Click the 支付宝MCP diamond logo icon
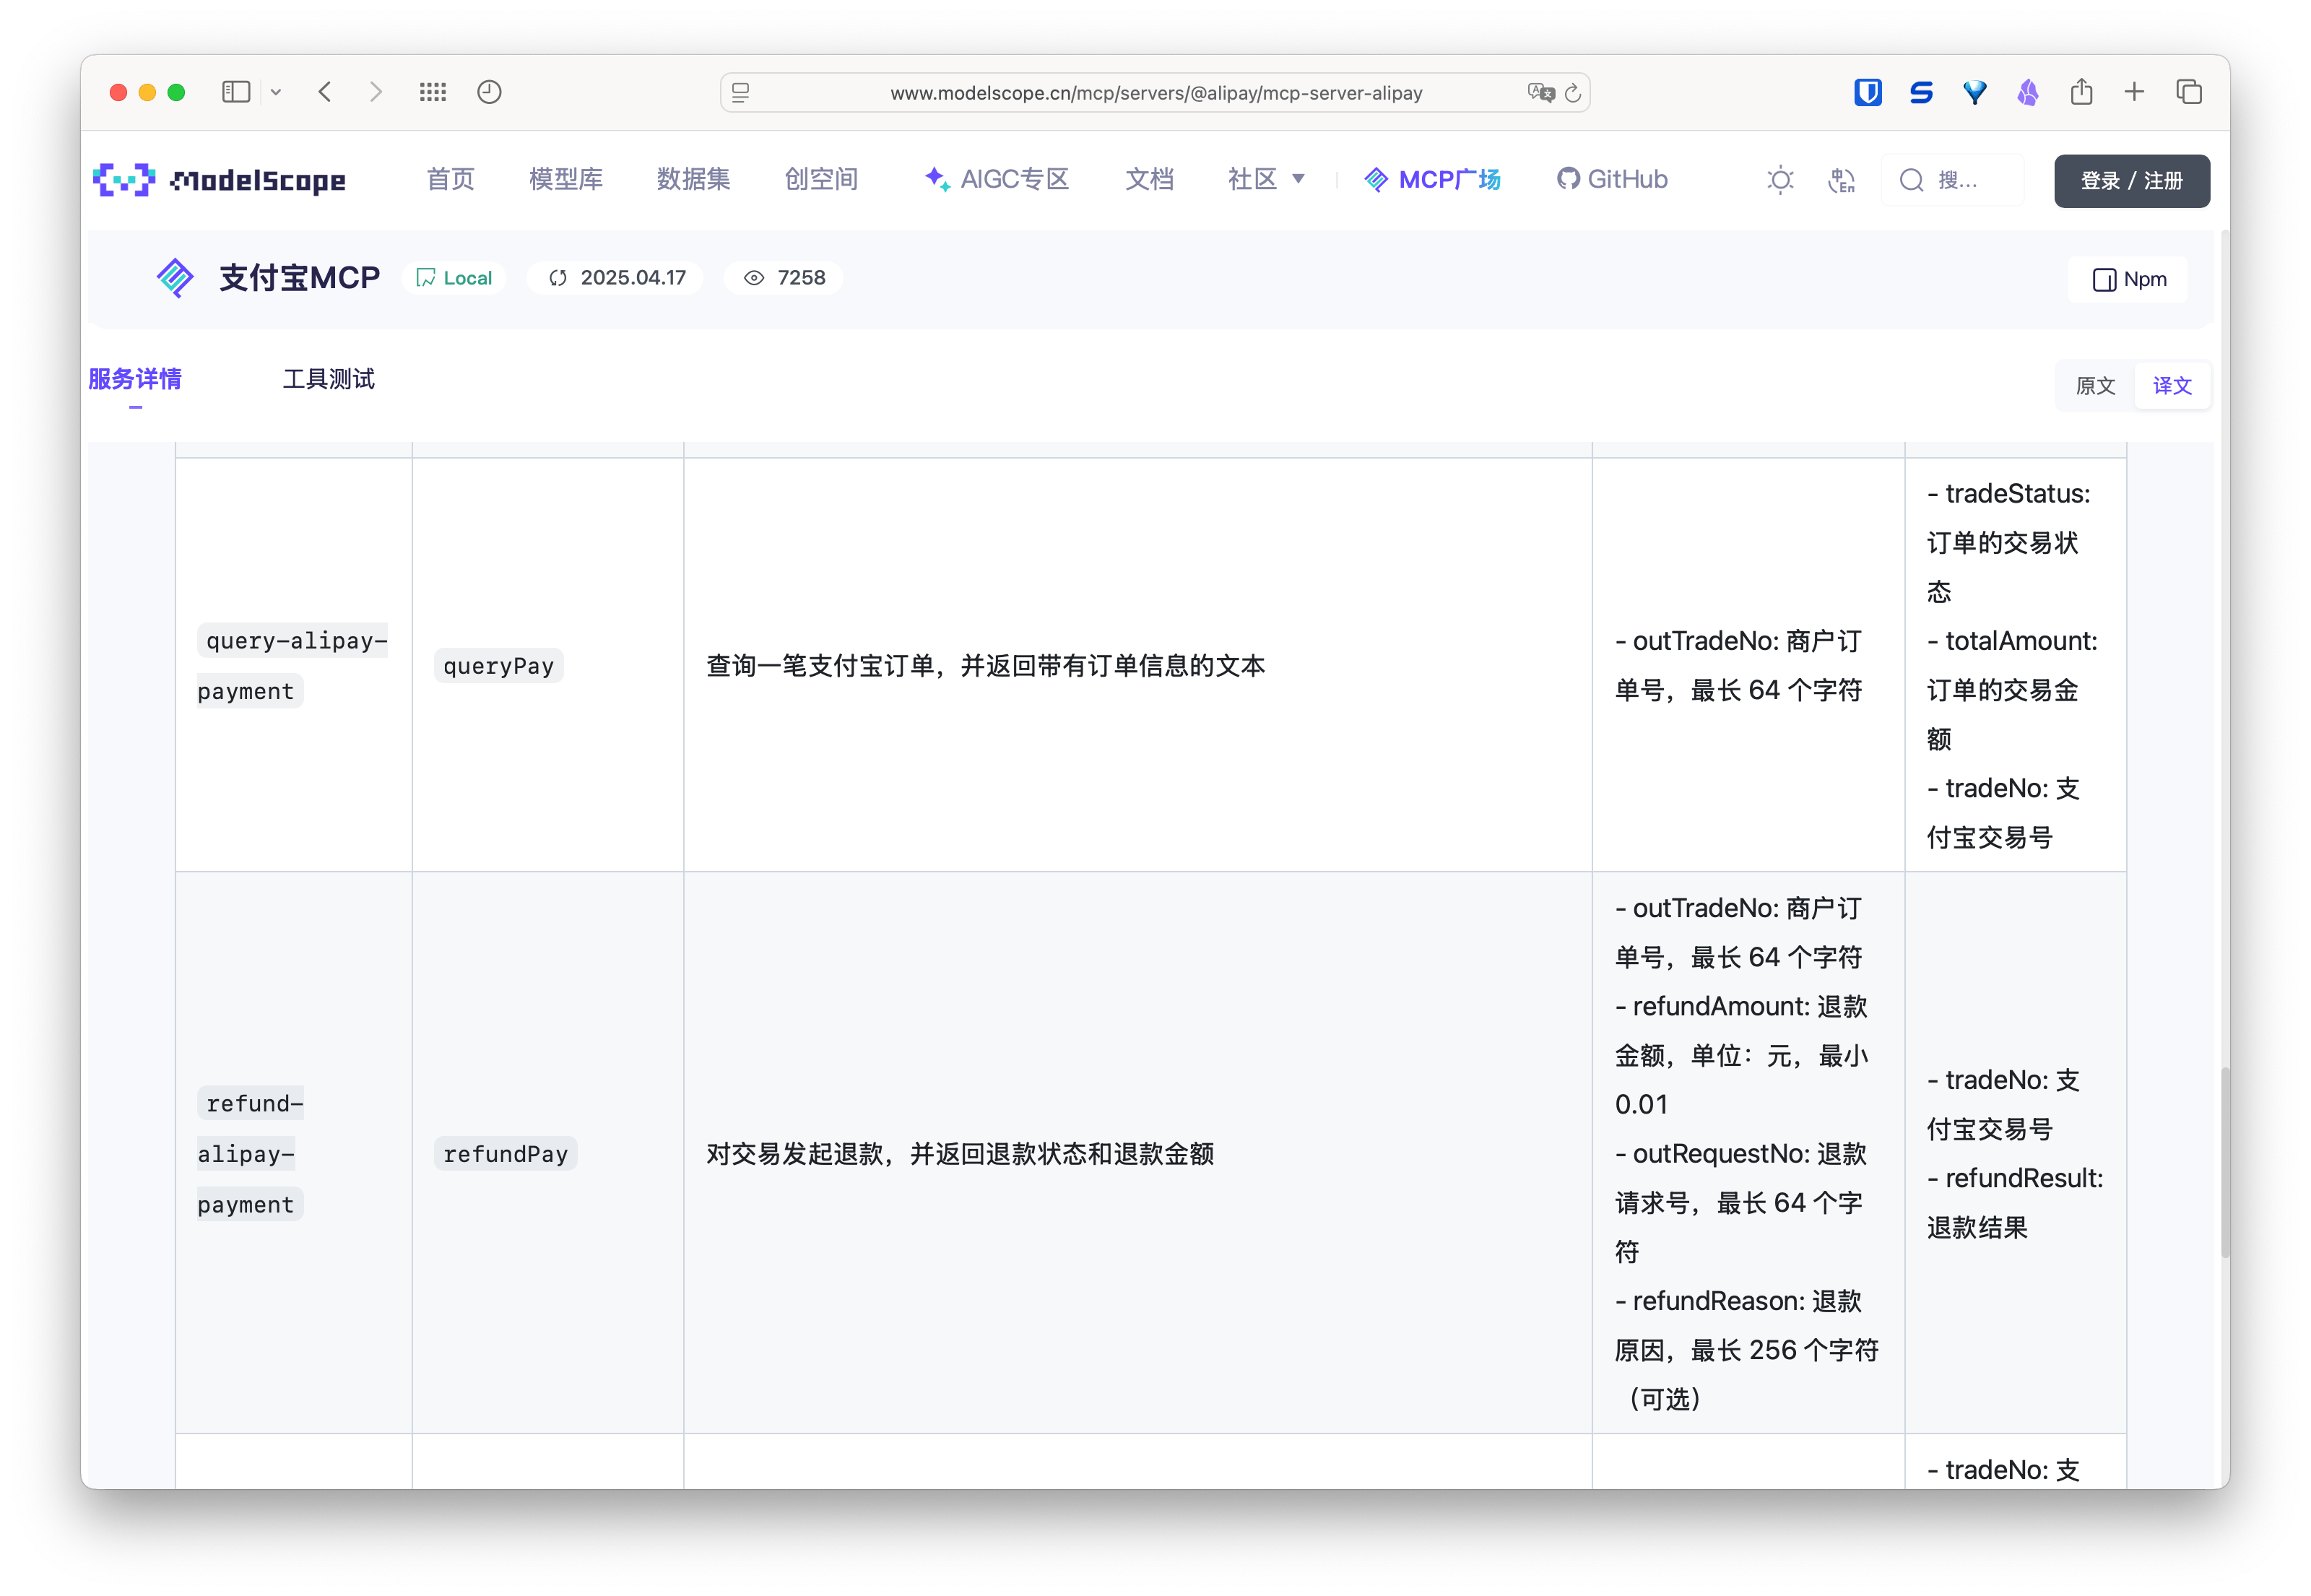 [x=175, y=277]
